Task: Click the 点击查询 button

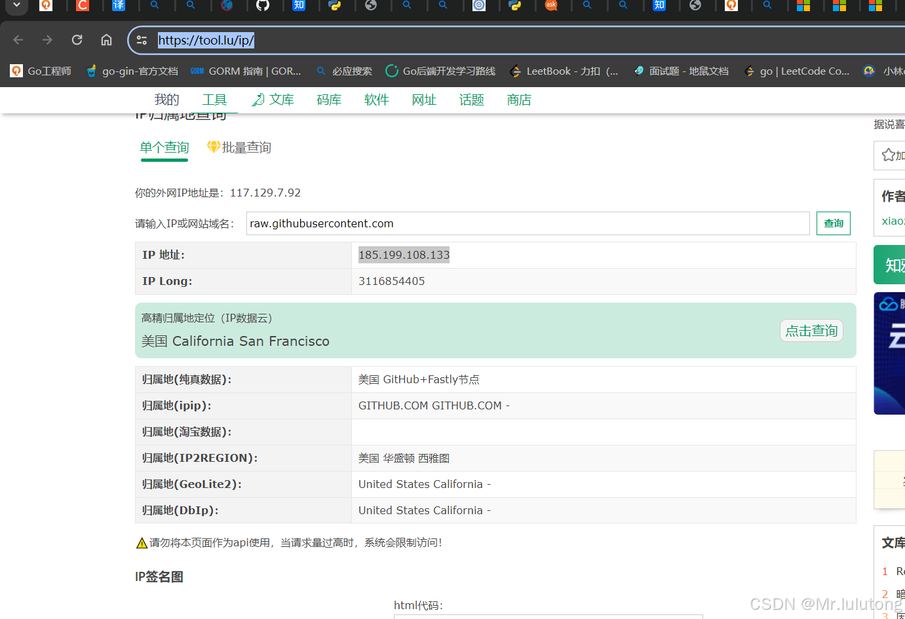Action: click(811, 331)
